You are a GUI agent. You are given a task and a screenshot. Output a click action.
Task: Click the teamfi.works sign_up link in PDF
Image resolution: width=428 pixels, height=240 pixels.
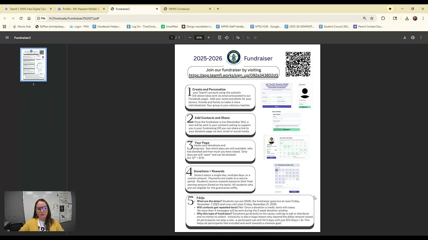[x=233, y=75]
